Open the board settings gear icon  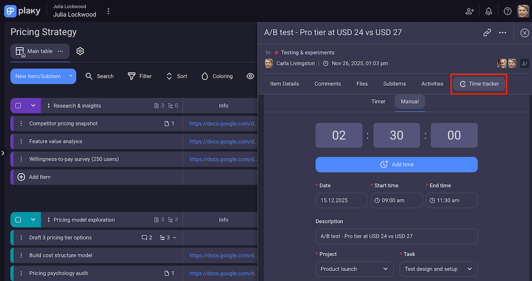[x=80, y=51]
